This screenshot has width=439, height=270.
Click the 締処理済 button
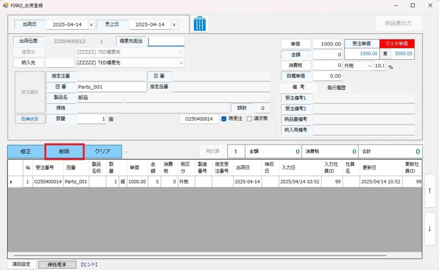click(x=57, y=264)
